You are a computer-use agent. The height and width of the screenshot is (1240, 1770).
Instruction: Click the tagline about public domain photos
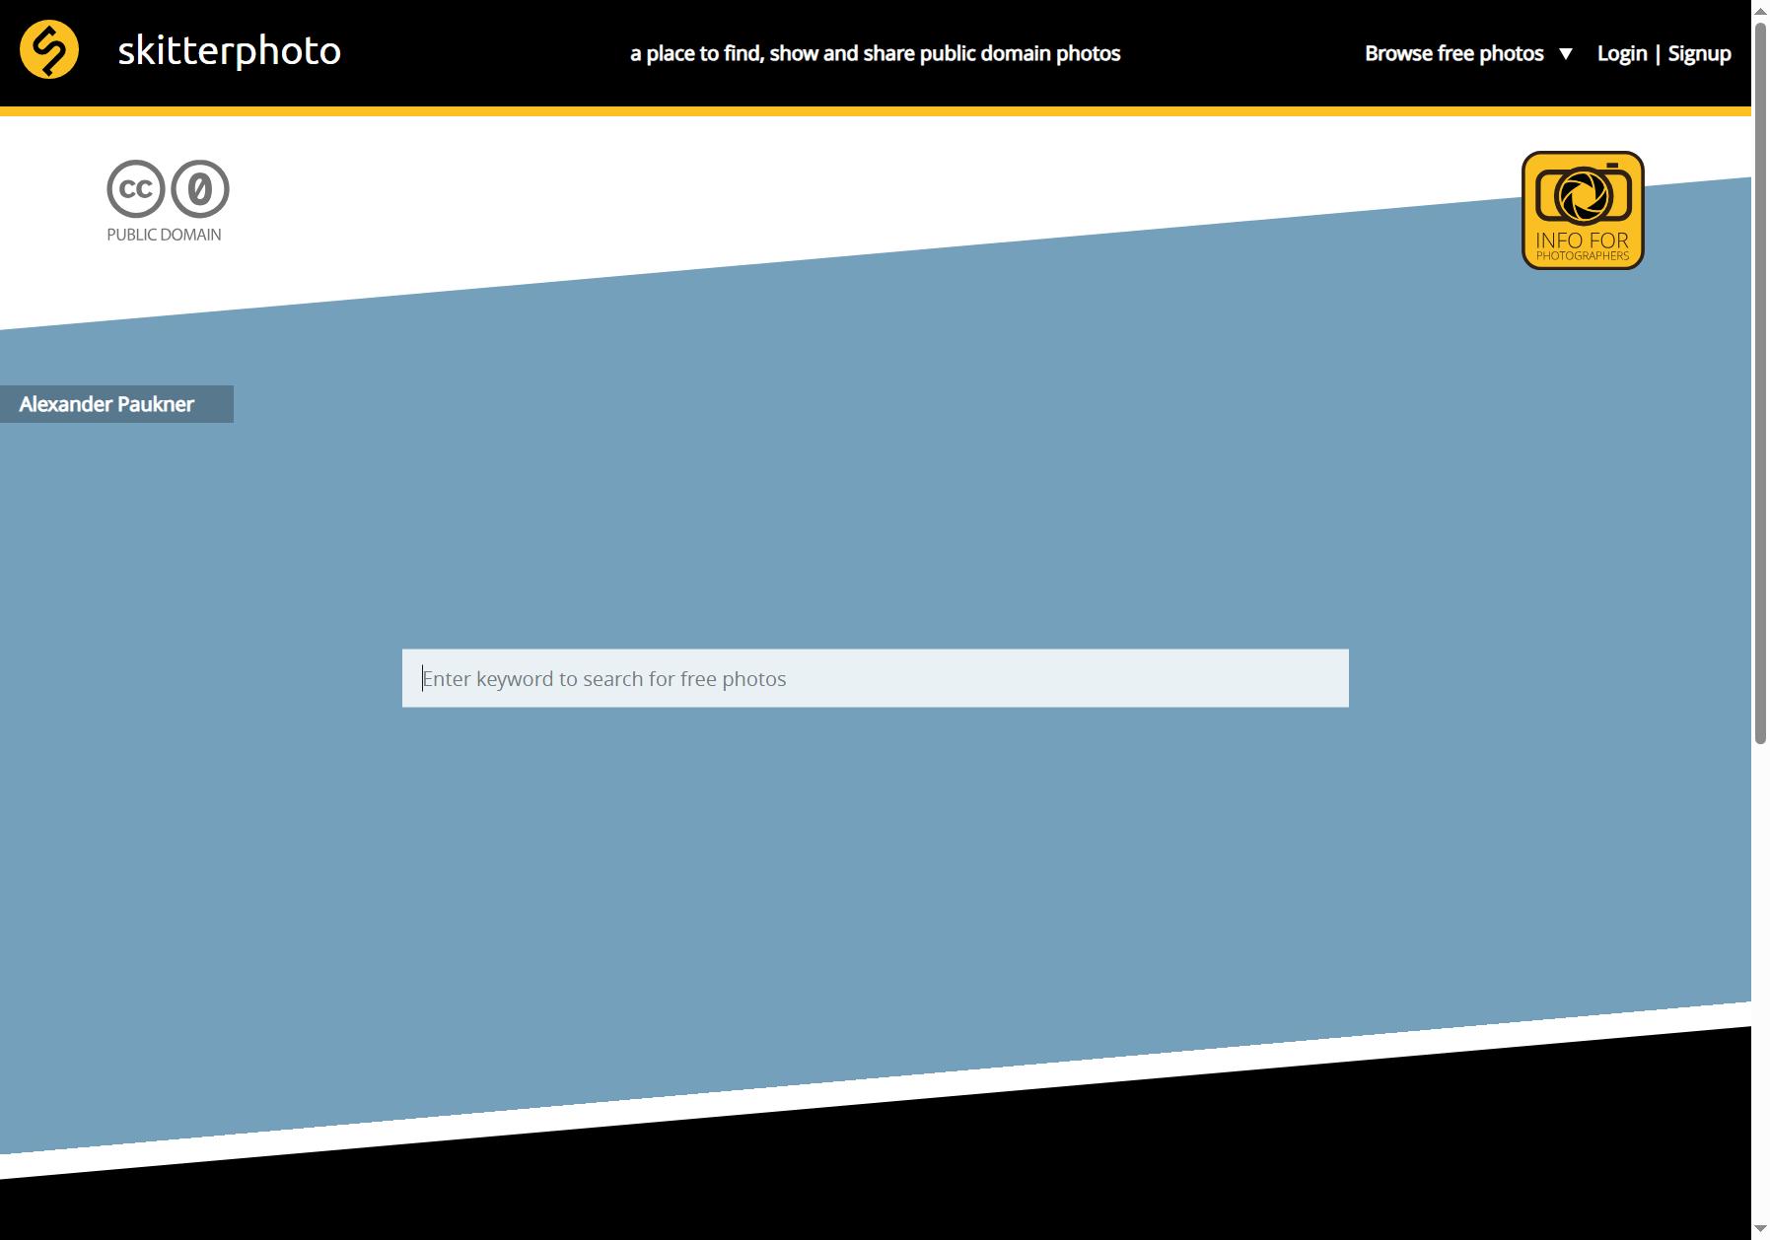875,53
